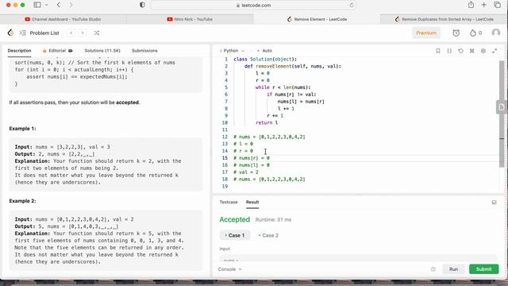Viewport: 508px width, 286px height.
Task: Open notes icon on right edge
Action: tap(501, 107)
